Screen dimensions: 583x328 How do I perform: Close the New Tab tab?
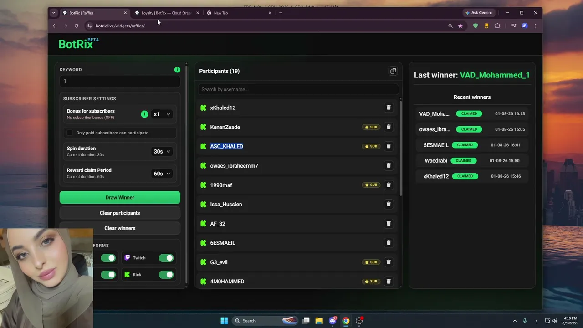[270, 13]
